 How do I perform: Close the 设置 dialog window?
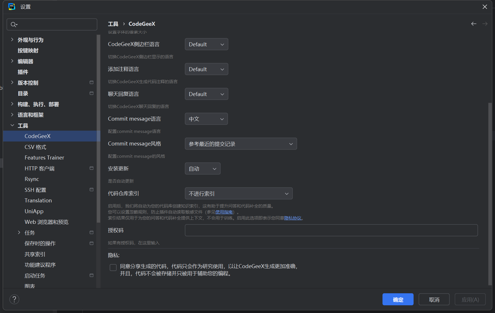tap(485, 7)
